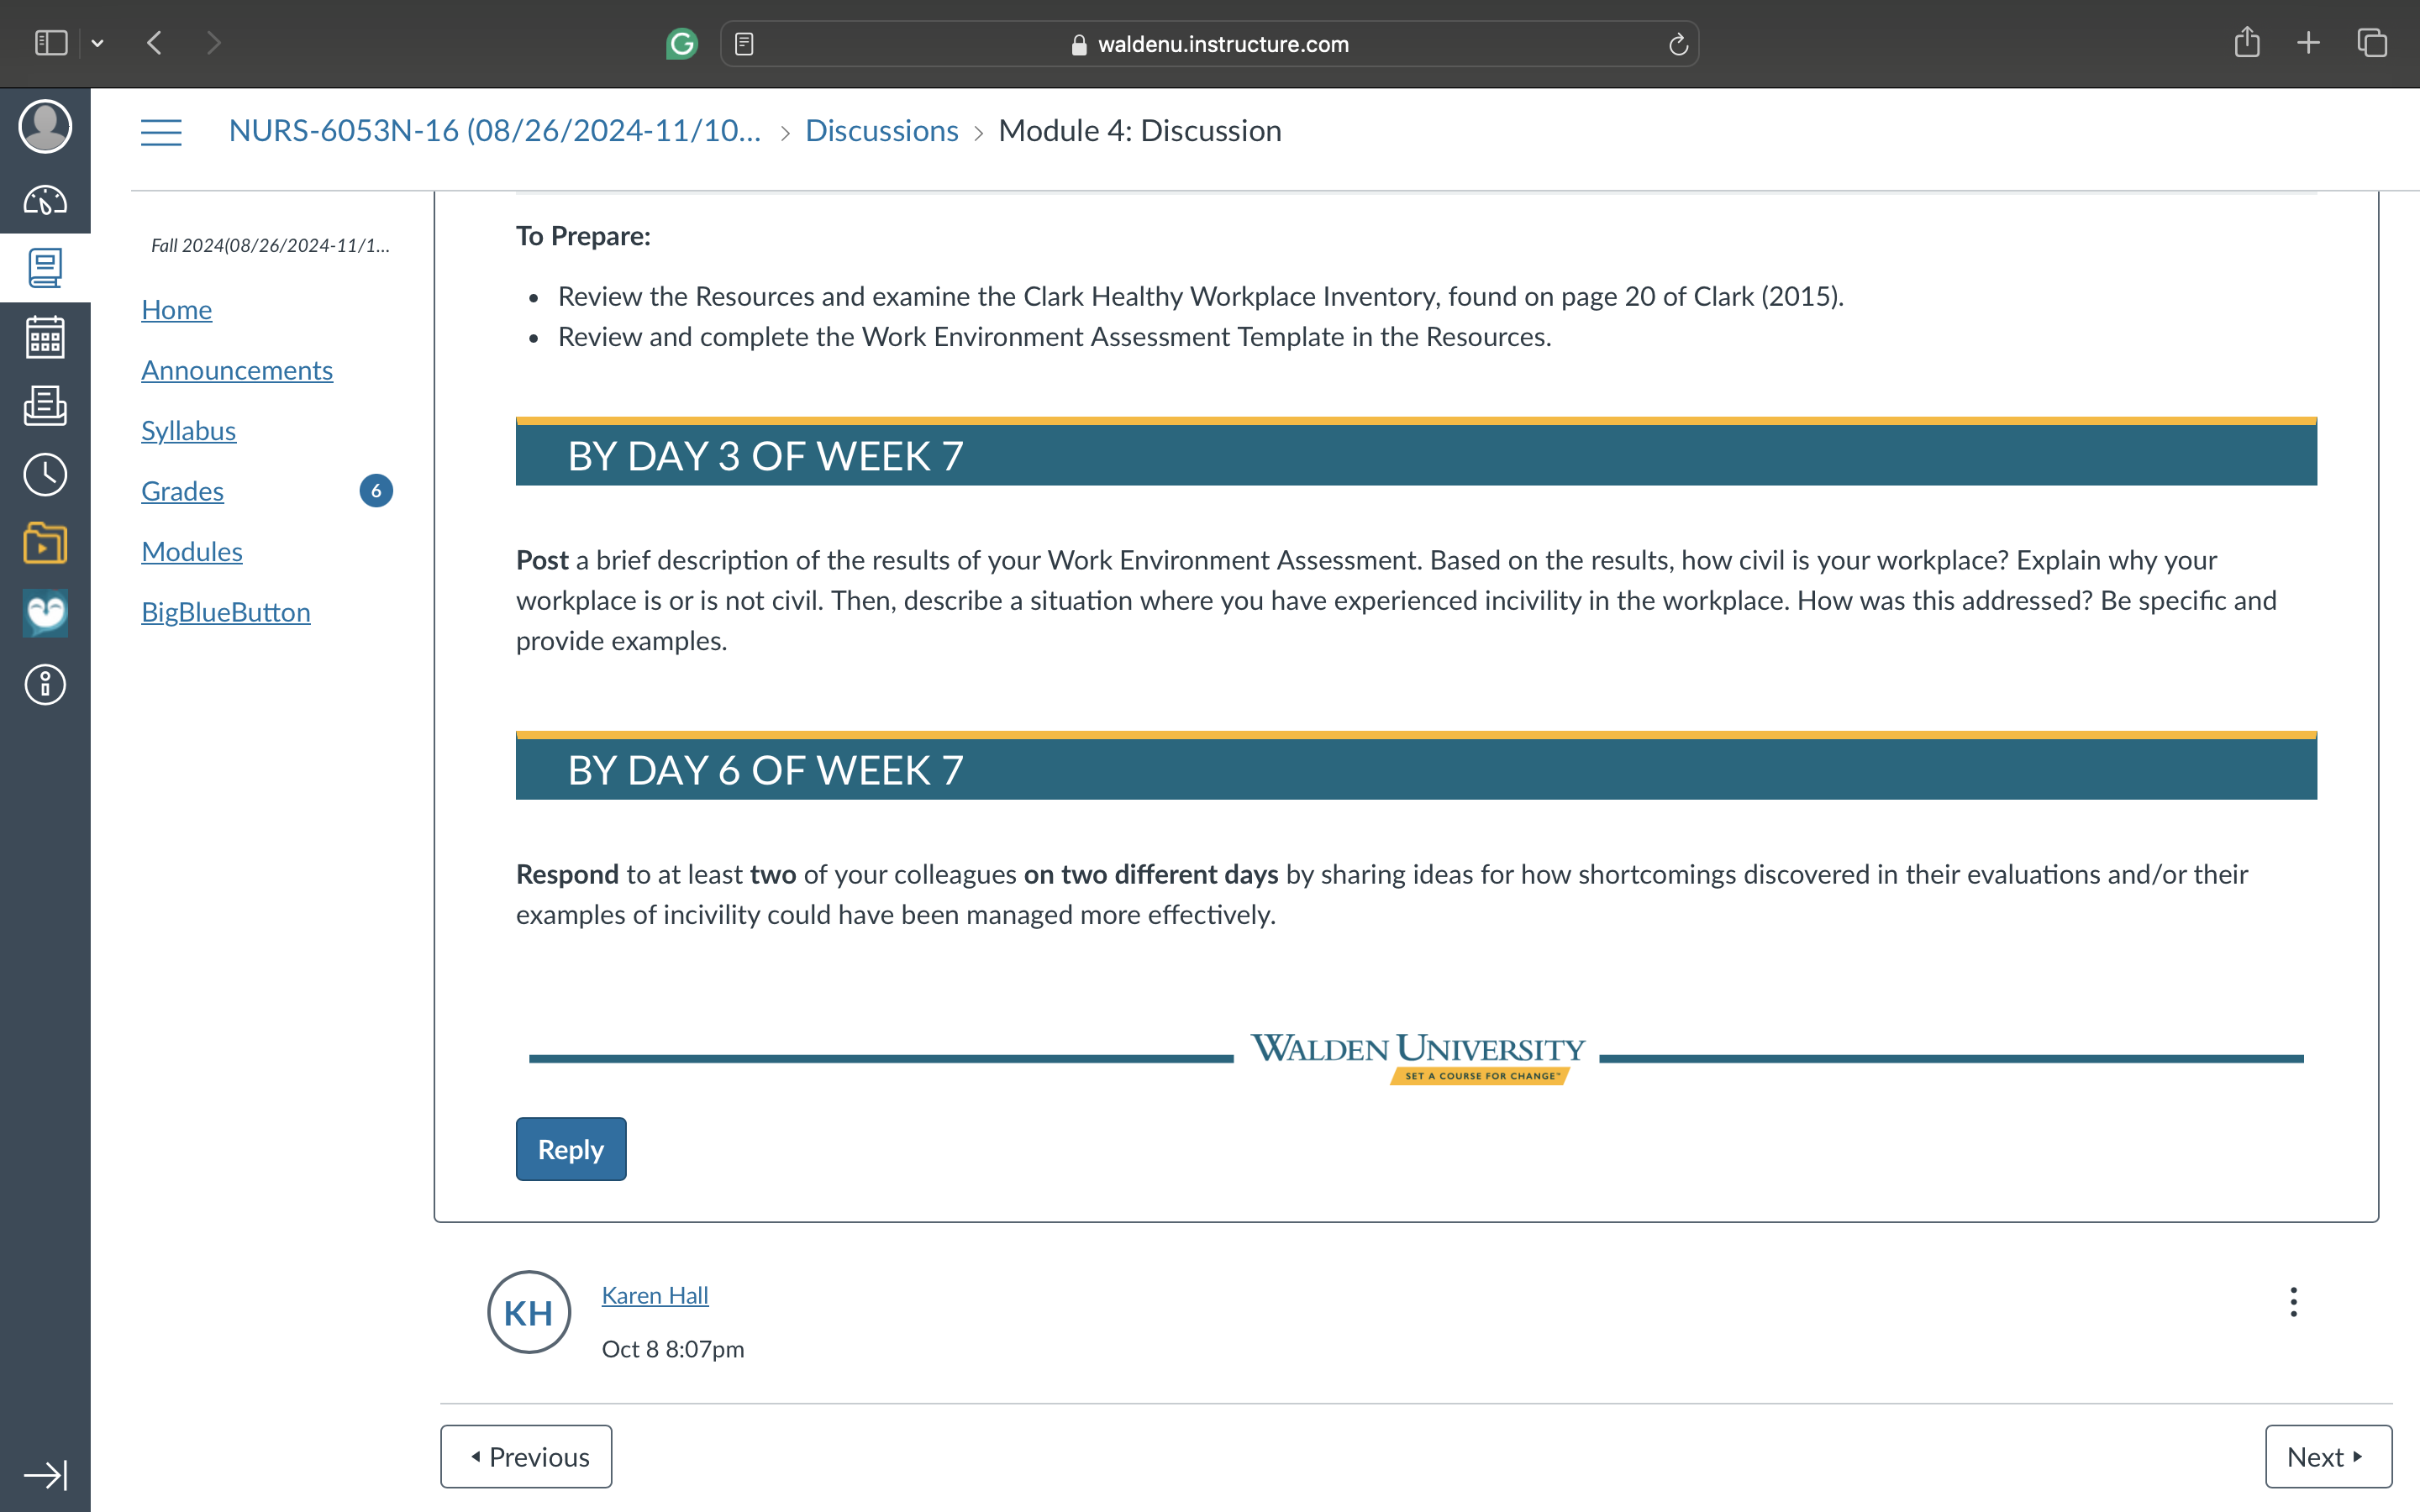Click the waldenu.instructure.com address bar
Screen dimensions: 2420x1512
tap(1209, 44)
